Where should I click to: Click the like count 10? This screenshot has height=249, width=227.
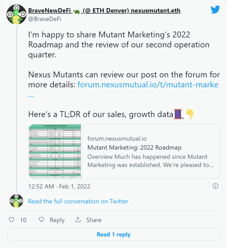point(23,220)
